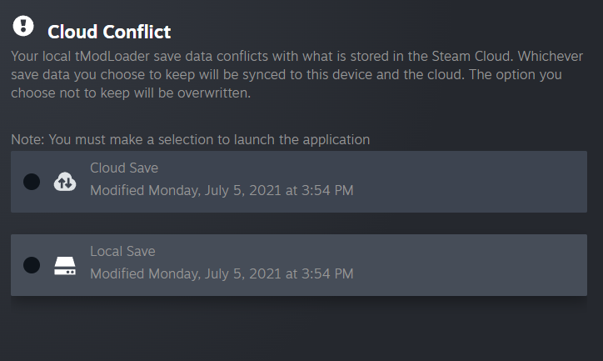603x361 pixels.
Task: Click empty right side of Local Save row
Action: (x=483, y=265)
